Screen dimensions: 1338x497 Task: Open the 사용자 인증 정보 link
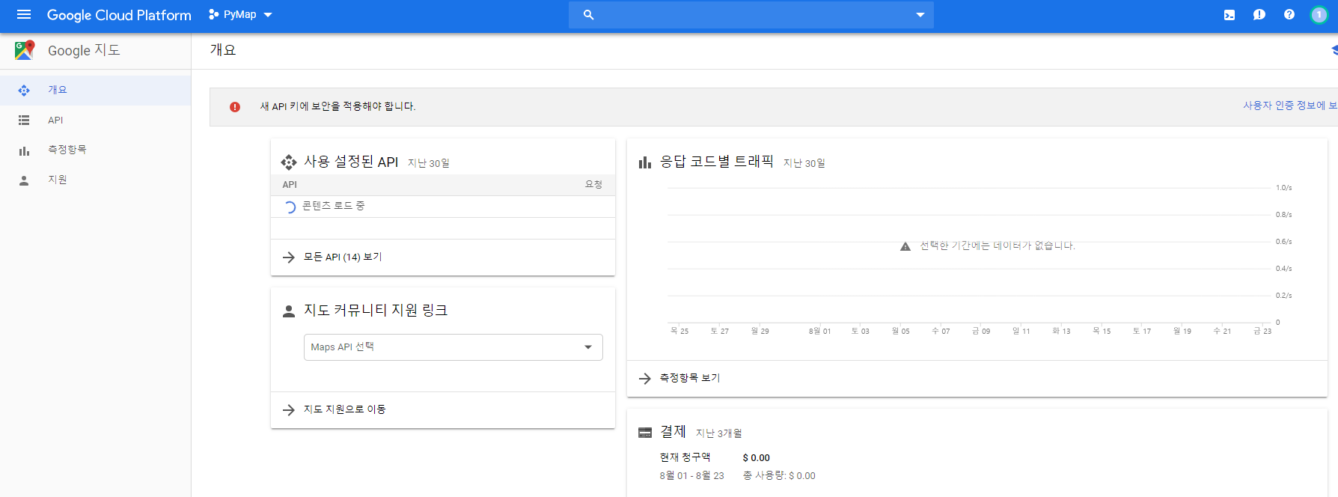tap(1290, 106)
